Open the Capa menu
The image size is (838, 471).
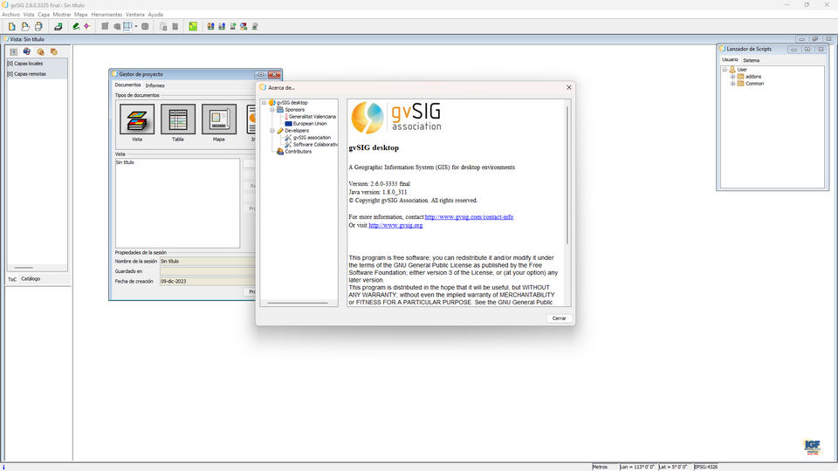[x=44, y=15]
